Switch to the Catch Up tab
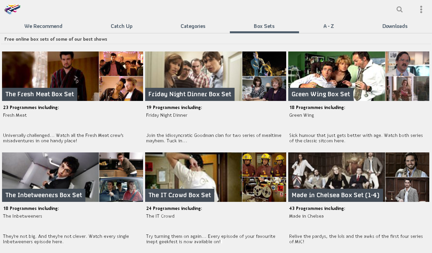 coord(122,26)
